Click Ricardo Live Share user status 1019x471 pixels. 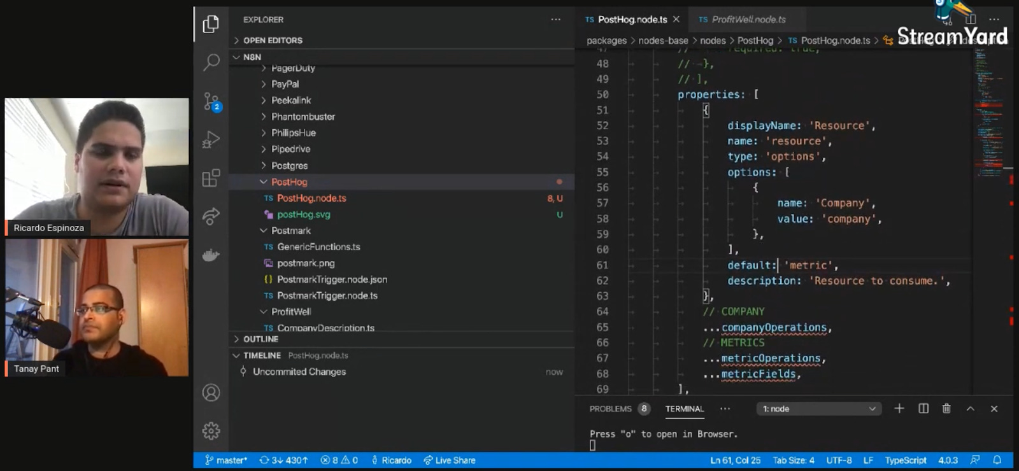[391, 460]
